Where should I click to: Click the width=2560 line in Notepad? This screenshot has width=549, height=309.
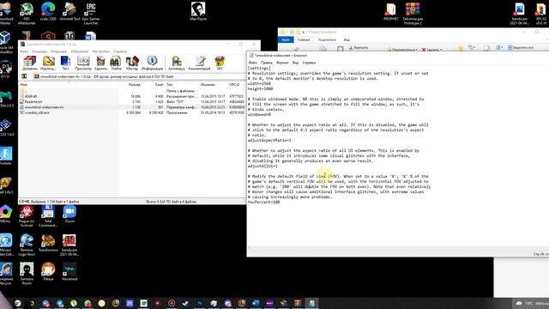tap(259, 84)
